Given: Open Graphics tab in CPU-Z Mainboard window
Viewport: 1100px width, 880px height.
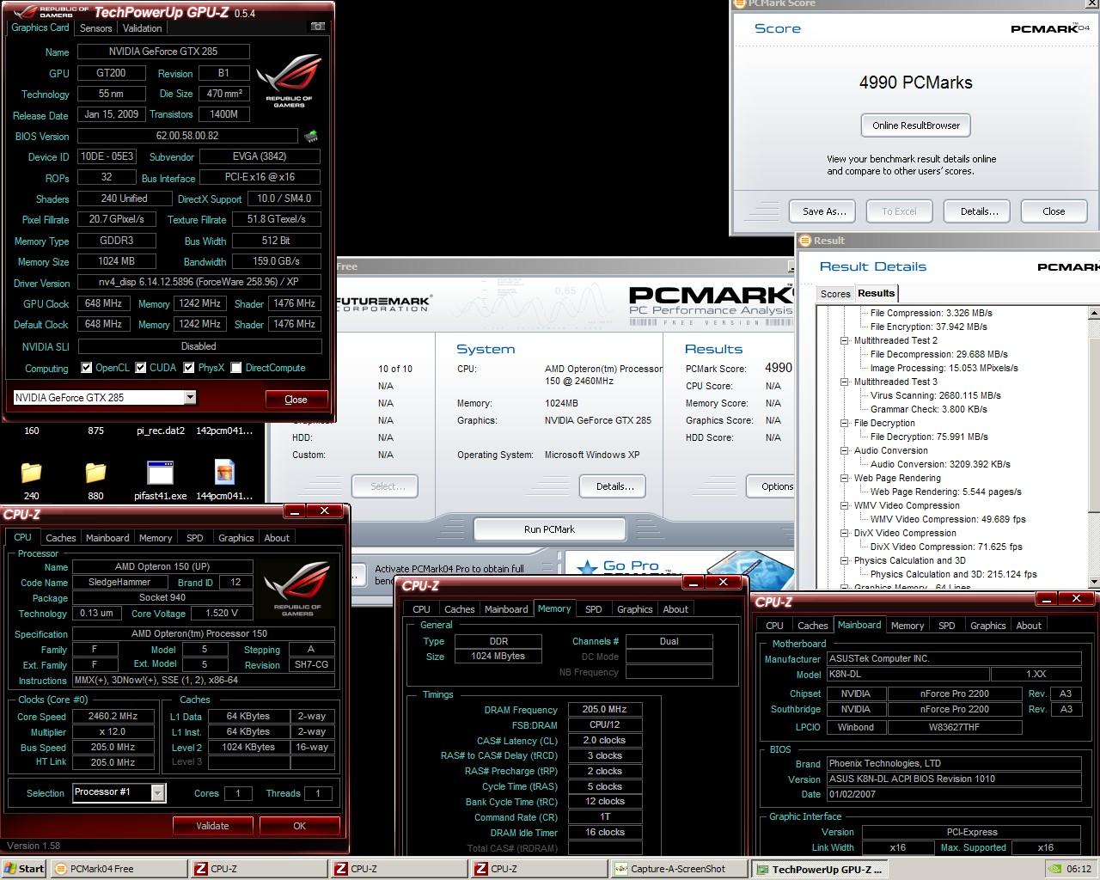Looking at the screenshot, I should 988,626.
